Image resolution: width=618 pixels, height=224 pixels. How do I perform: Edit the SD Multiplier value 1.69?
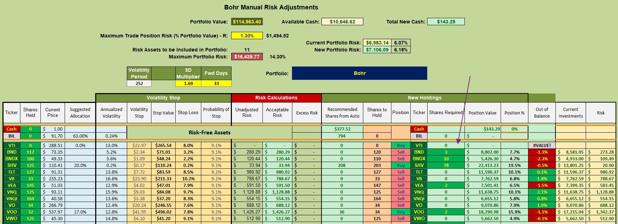188,84
